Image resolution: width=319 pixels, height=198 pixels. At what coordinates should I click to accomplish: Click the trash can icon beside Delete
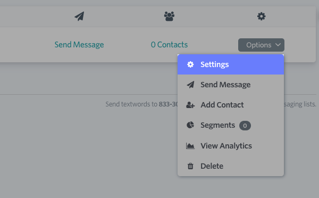point(190,166)
